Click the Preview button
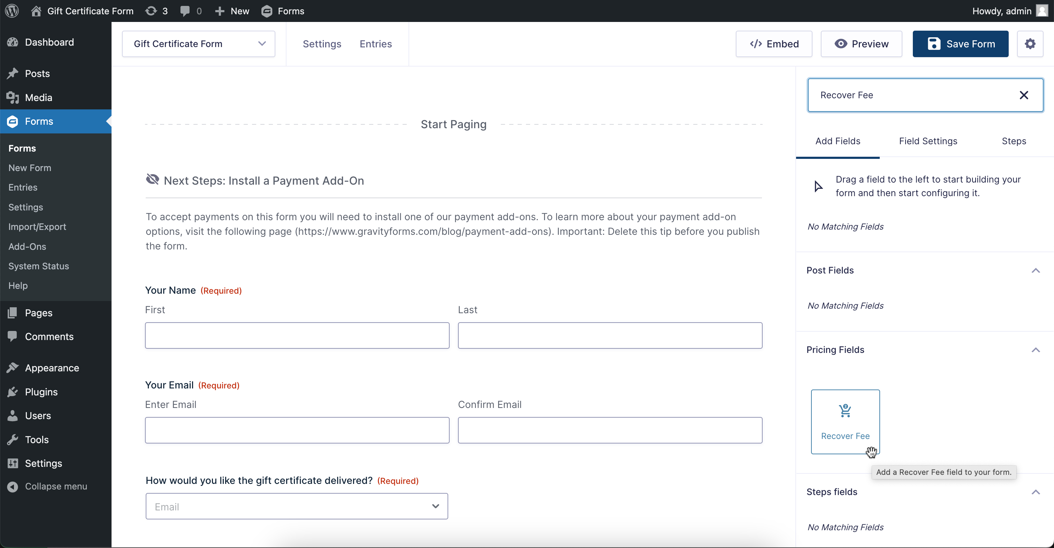Viewport: 1054px width, 548px height. [862, 44]
